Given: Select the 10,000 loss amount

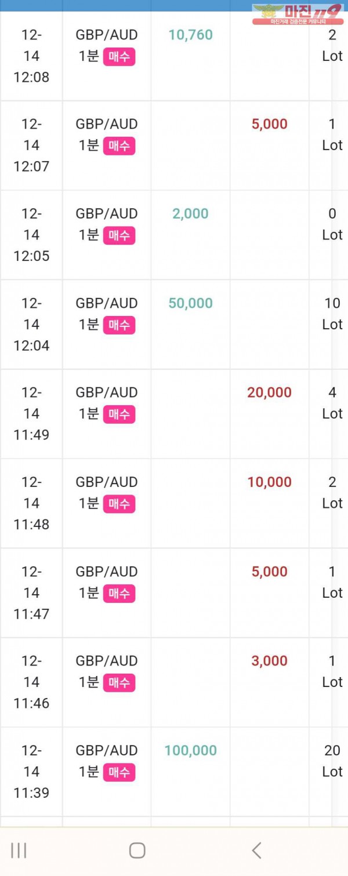Looking at the screenshot, I should tap(270, 482).
